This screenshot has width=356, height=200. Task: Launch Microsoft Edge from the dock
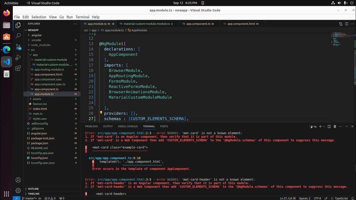point(6,50)
